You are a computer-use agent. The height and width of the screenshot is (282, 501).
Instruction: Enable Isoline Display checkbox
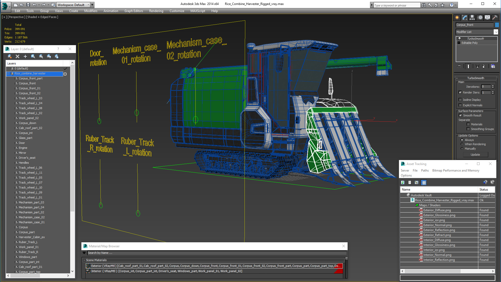click(460, 99)
